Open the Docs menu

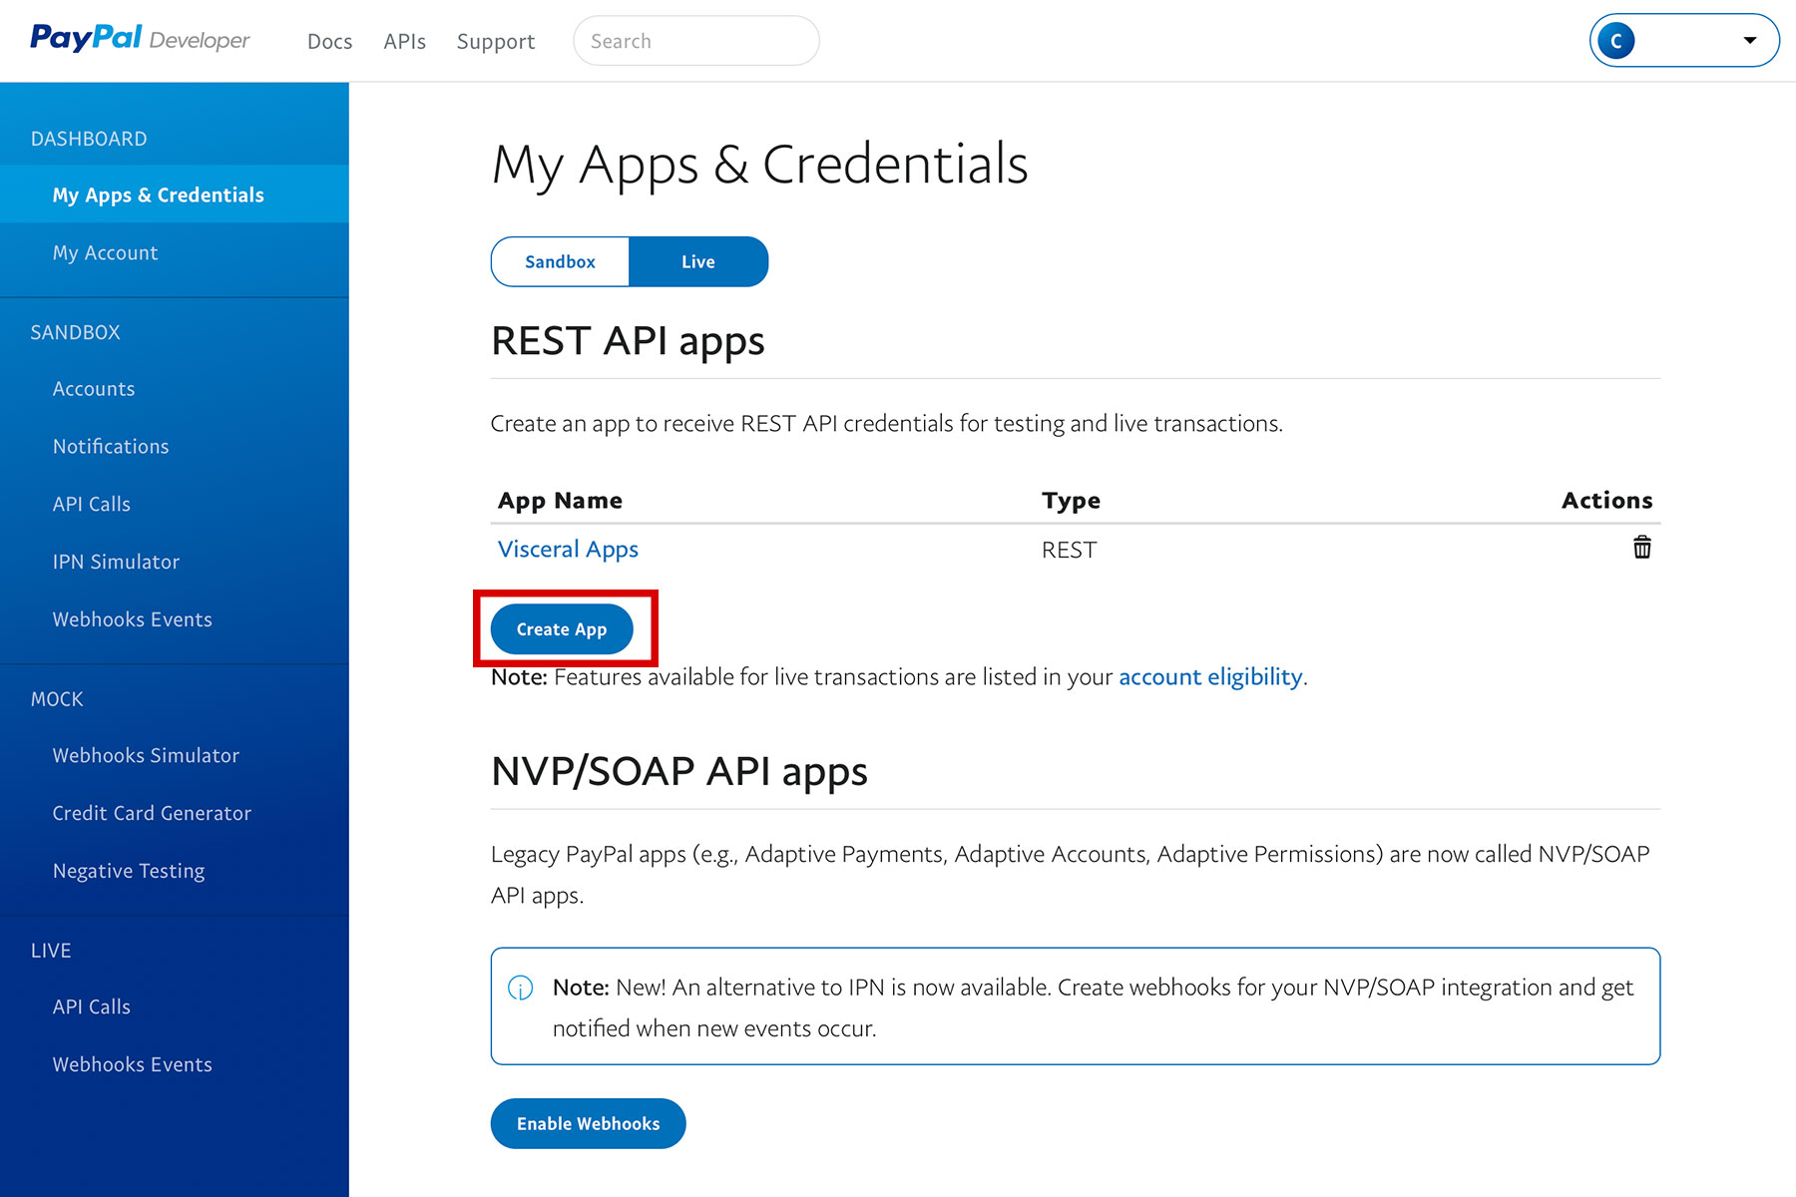pos(330,42)
